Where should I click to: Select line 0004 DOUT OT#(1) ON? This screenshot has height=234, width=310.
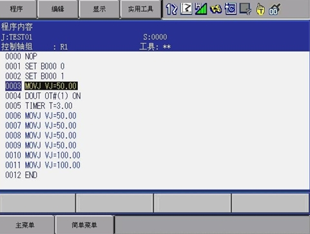point(43,96)
